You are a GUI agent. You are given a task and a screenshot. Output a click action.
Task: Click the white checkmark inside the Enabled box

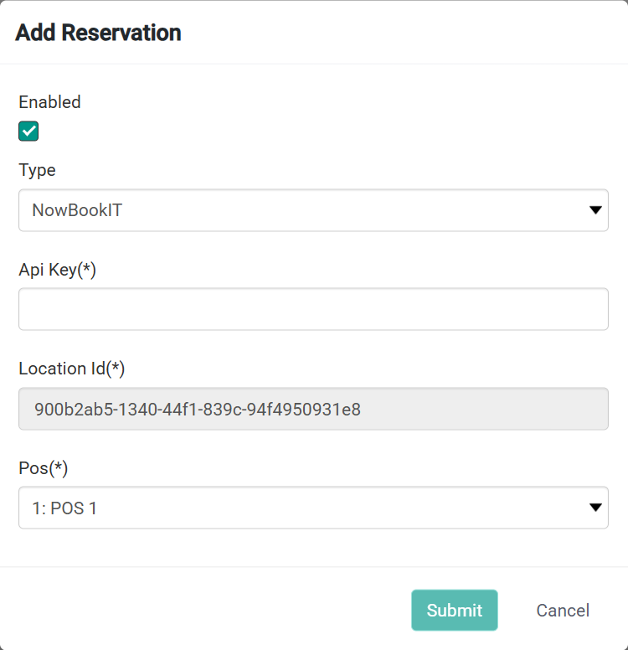coord(28,132)
